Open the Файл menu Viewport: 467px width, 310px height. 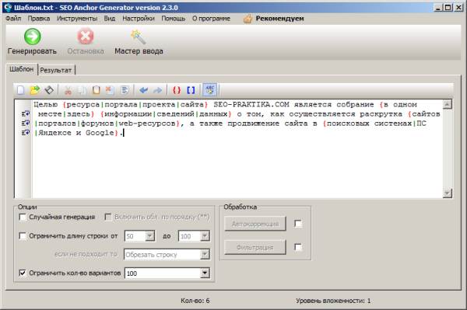[13, 19]
